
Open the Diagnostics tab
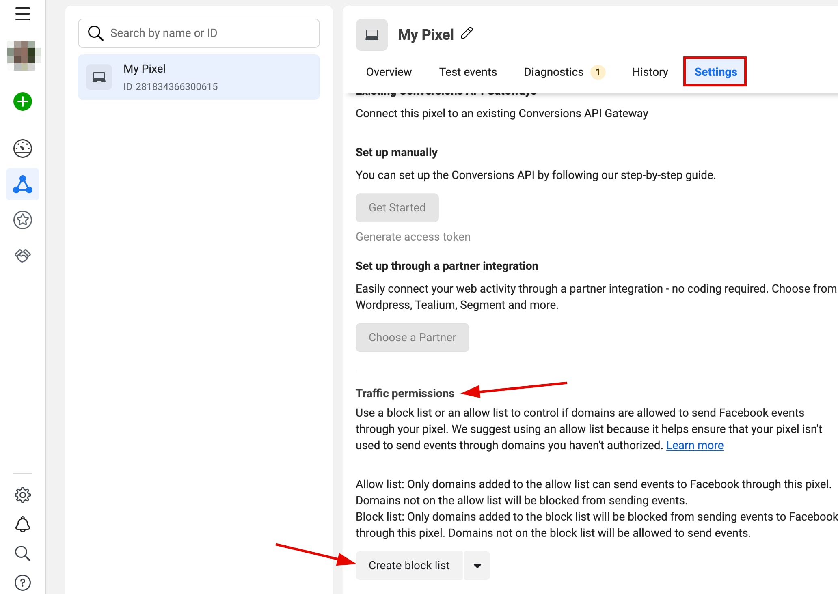coord(553,72)
